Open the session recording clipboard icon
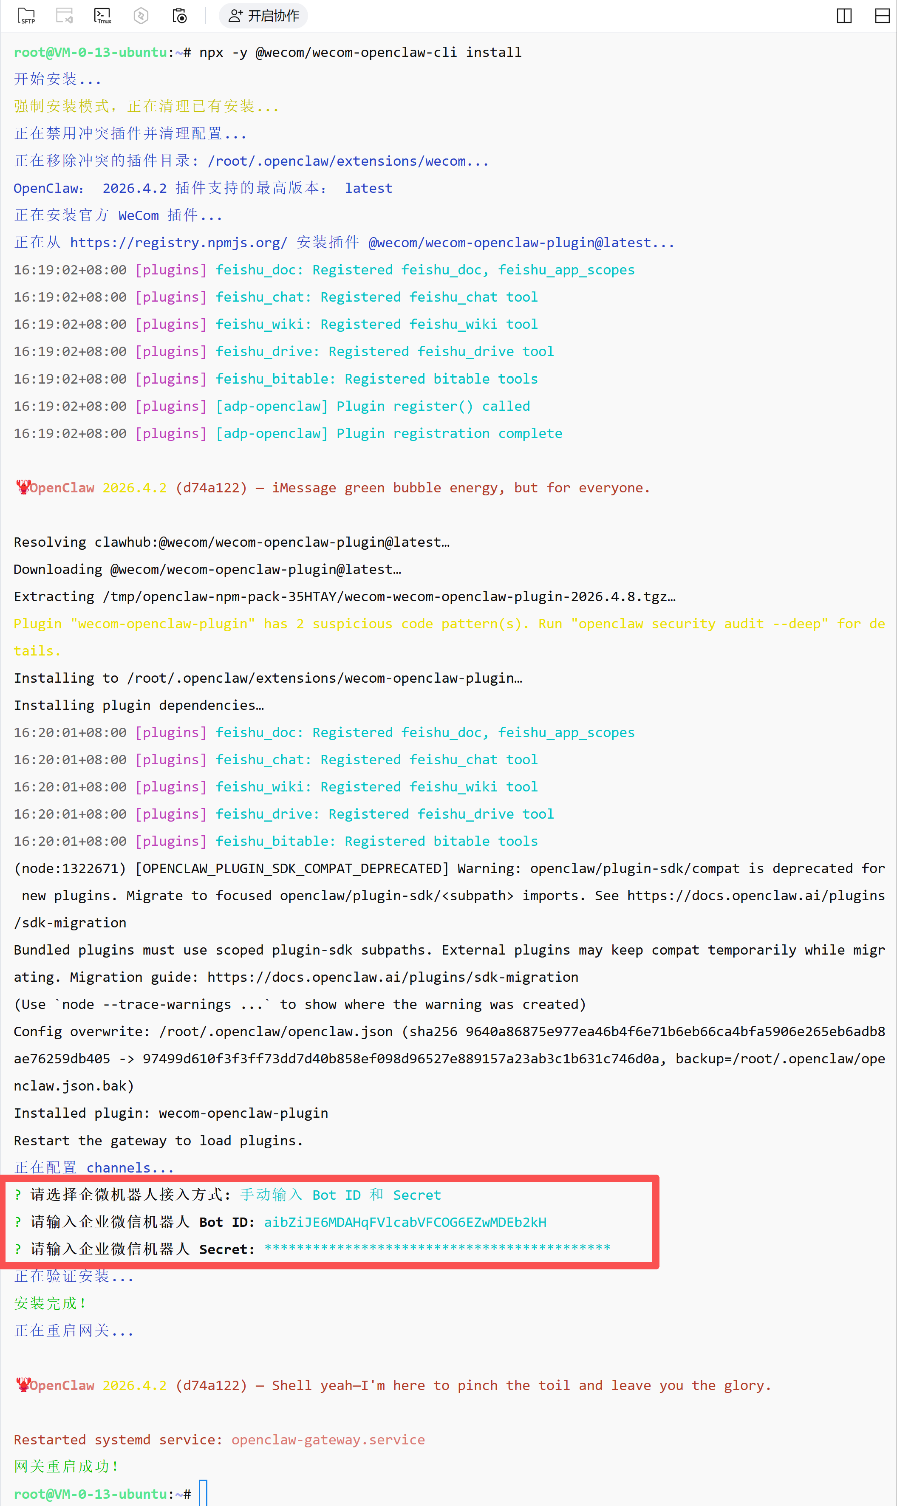This screenshot has height=1506, width=897. pos(179,16)
